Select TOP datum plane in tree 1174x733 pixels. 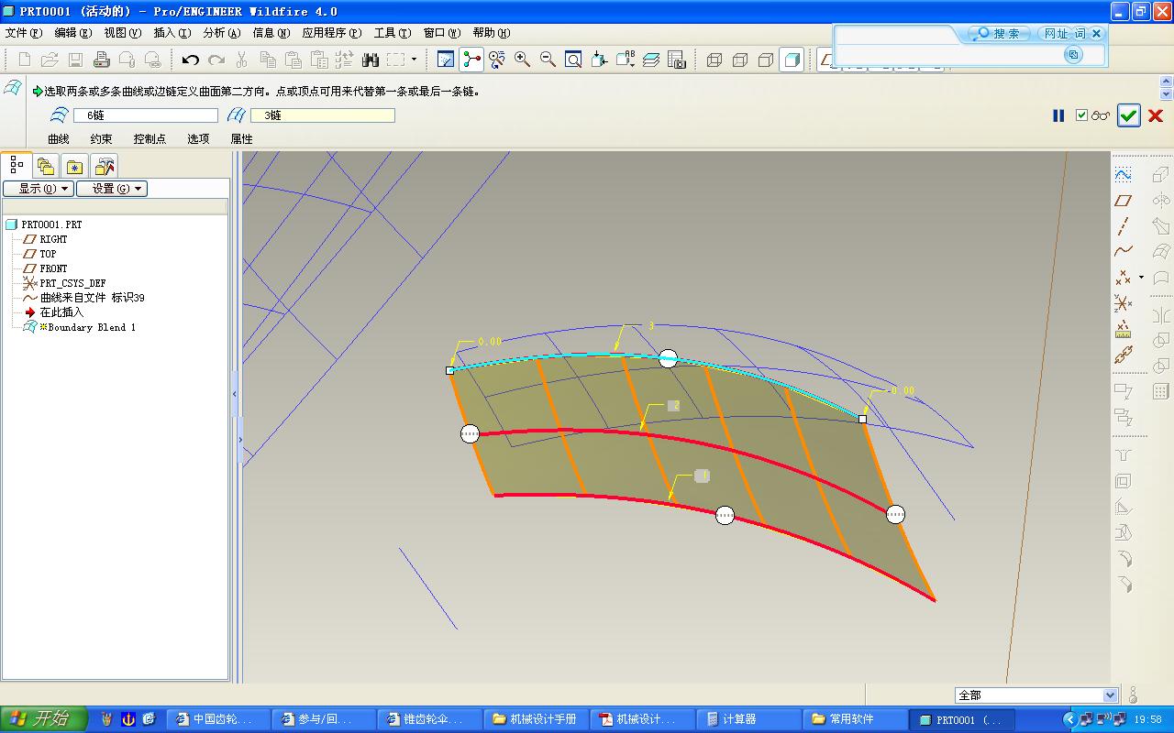(40, 254)
